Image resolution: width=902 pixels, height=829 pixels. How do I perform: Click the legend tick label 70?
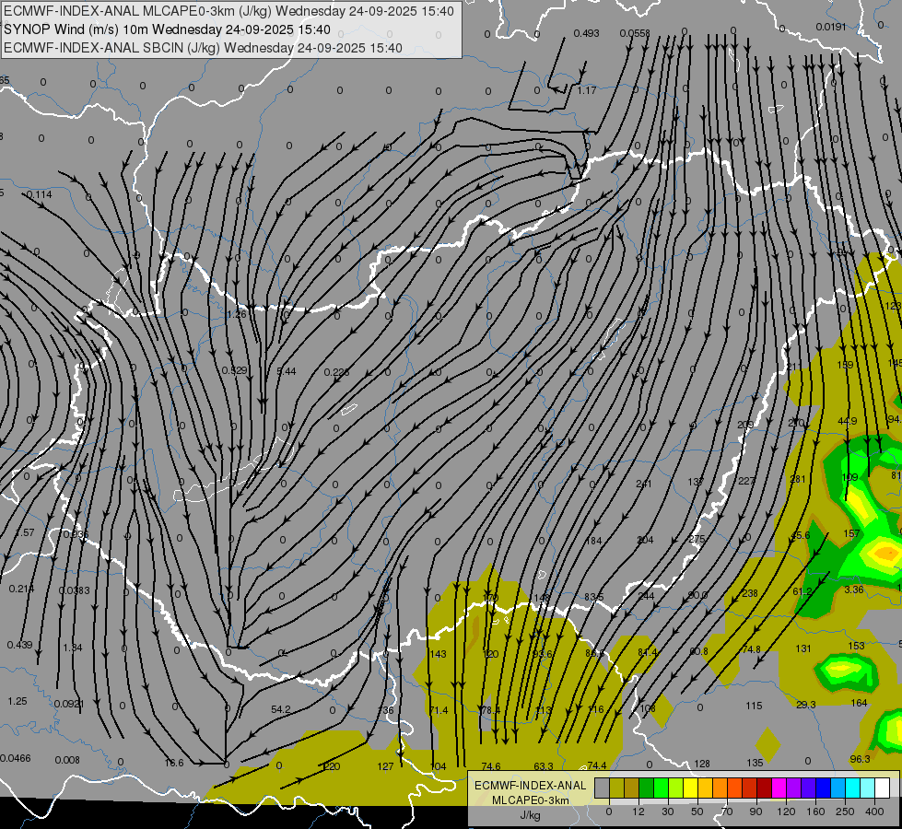click(x=727, y=811)
